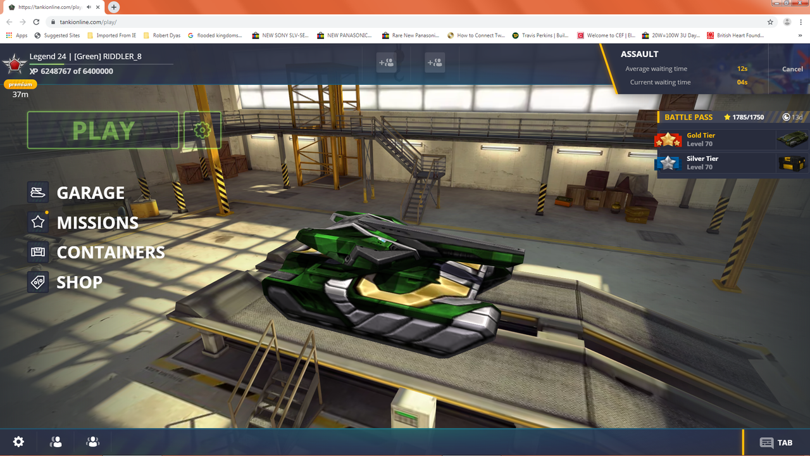
Task: Open the Chrome profile avatar
Action: click(787, 22)
